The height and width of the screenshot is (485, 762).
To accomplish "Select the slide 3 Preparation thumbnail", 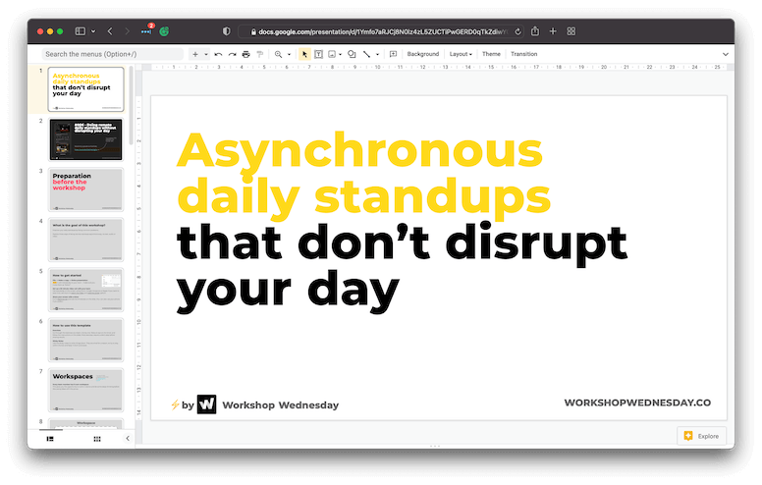I will point(86,189).
